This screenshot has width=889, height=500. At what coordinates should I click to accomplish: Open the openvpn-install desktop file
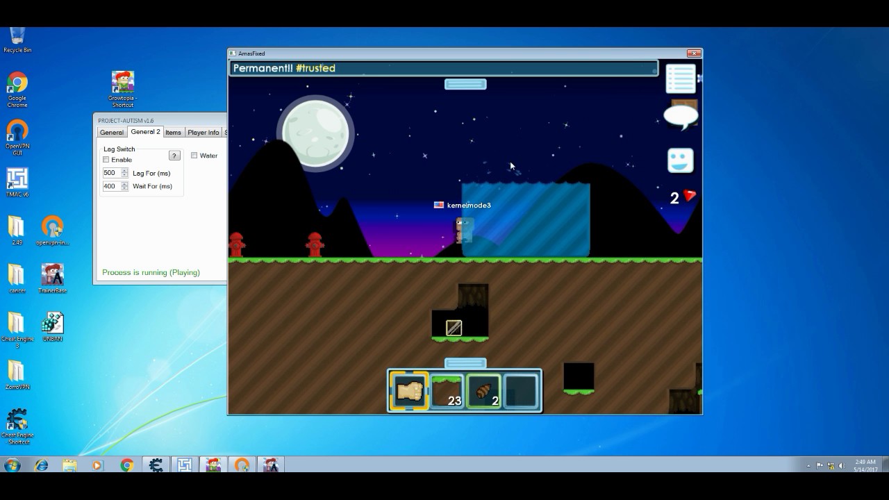point(53,231)
